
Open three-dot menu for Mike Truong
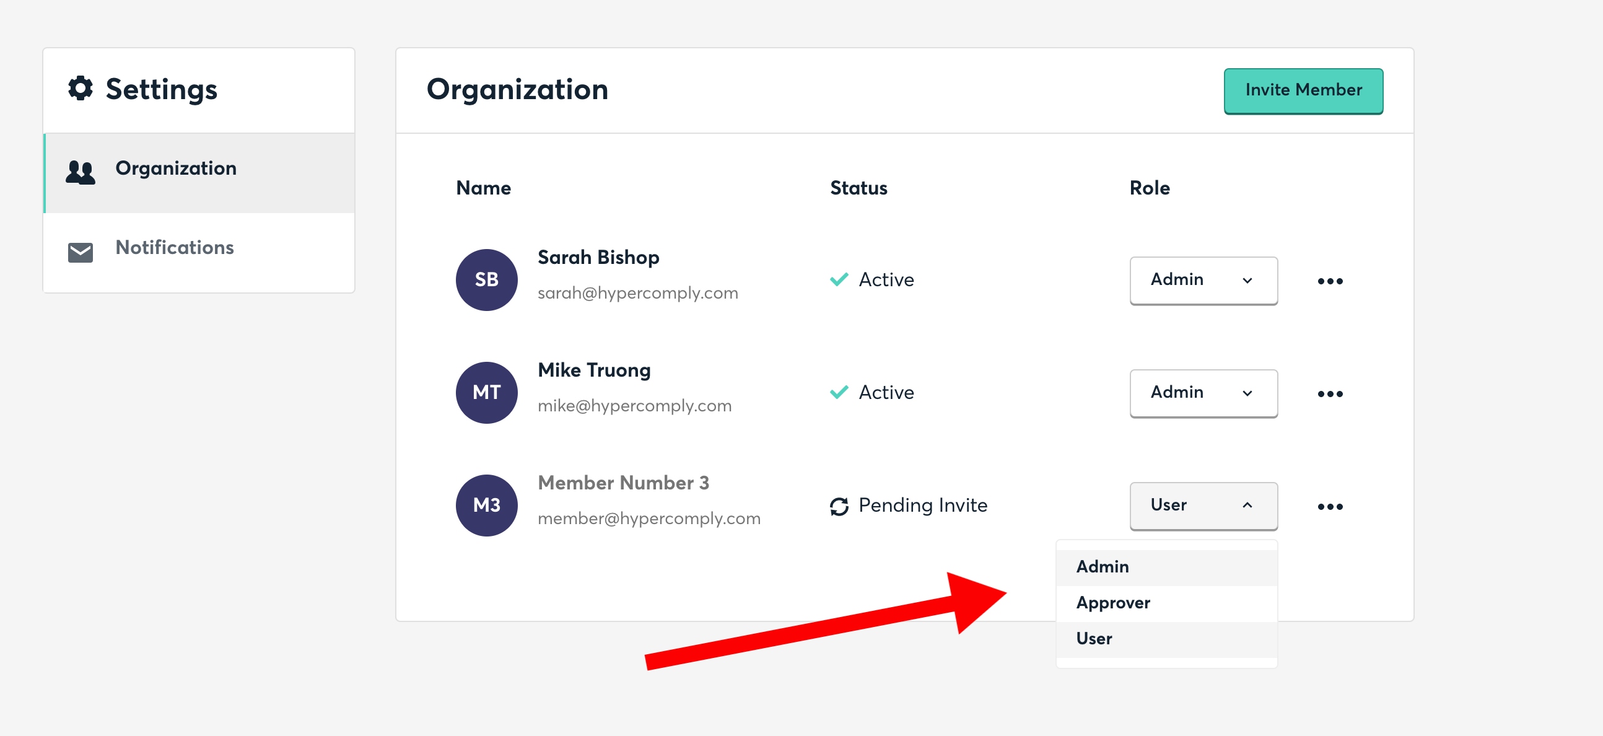[x=1330, y=394]
